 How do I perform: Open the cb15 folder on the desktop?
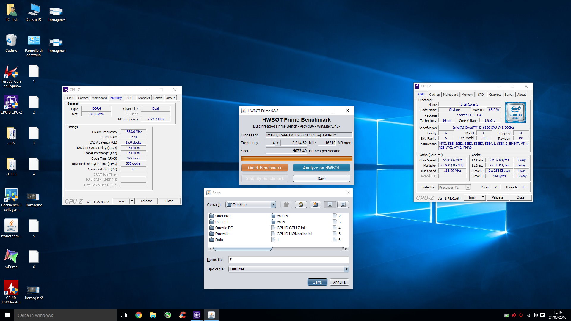point(11,136)
